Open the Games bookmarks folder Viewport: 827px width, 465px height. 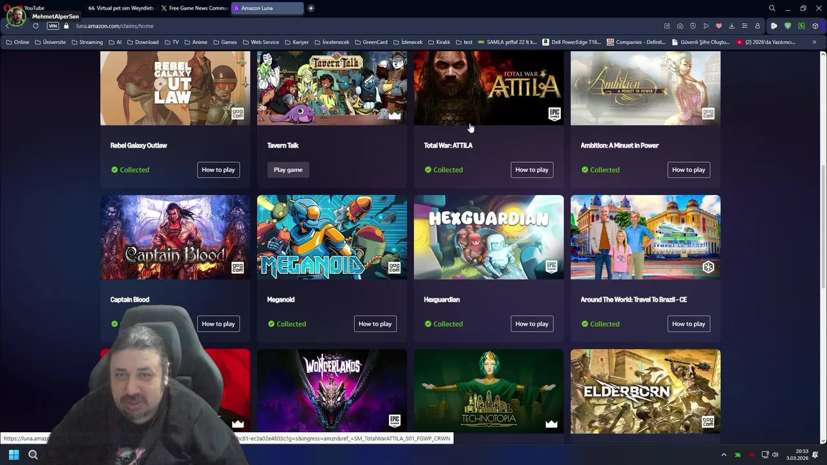(x=225, y=42)
